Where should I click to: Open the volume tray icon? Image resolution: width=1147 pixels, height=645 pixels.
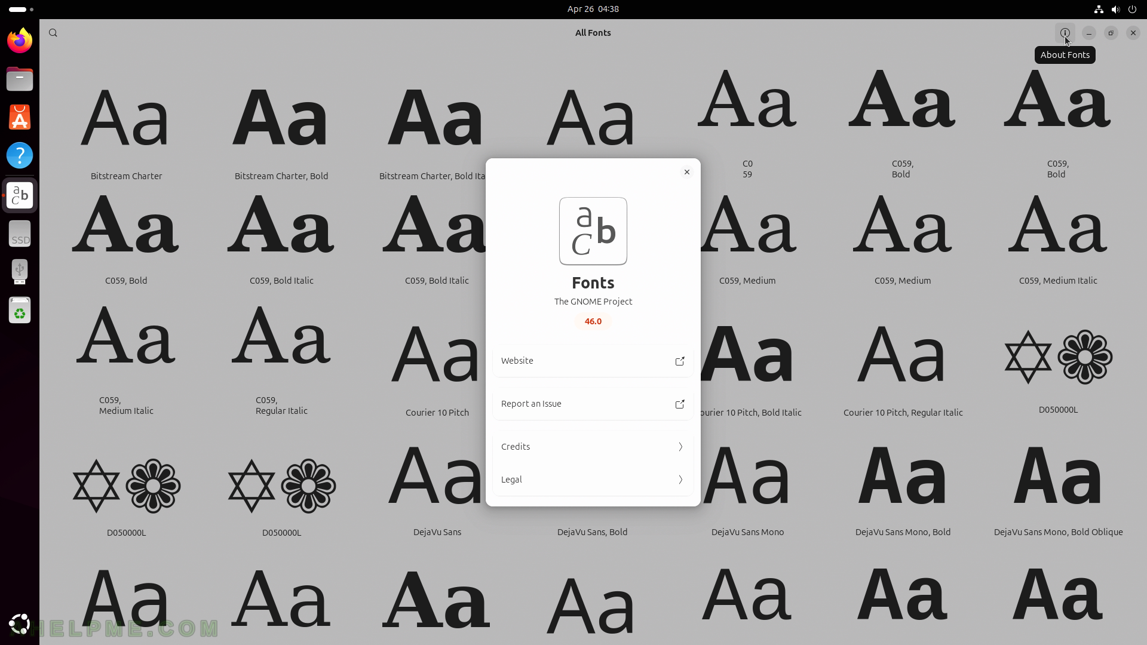pyautogui.click(x=1115, y=9)
